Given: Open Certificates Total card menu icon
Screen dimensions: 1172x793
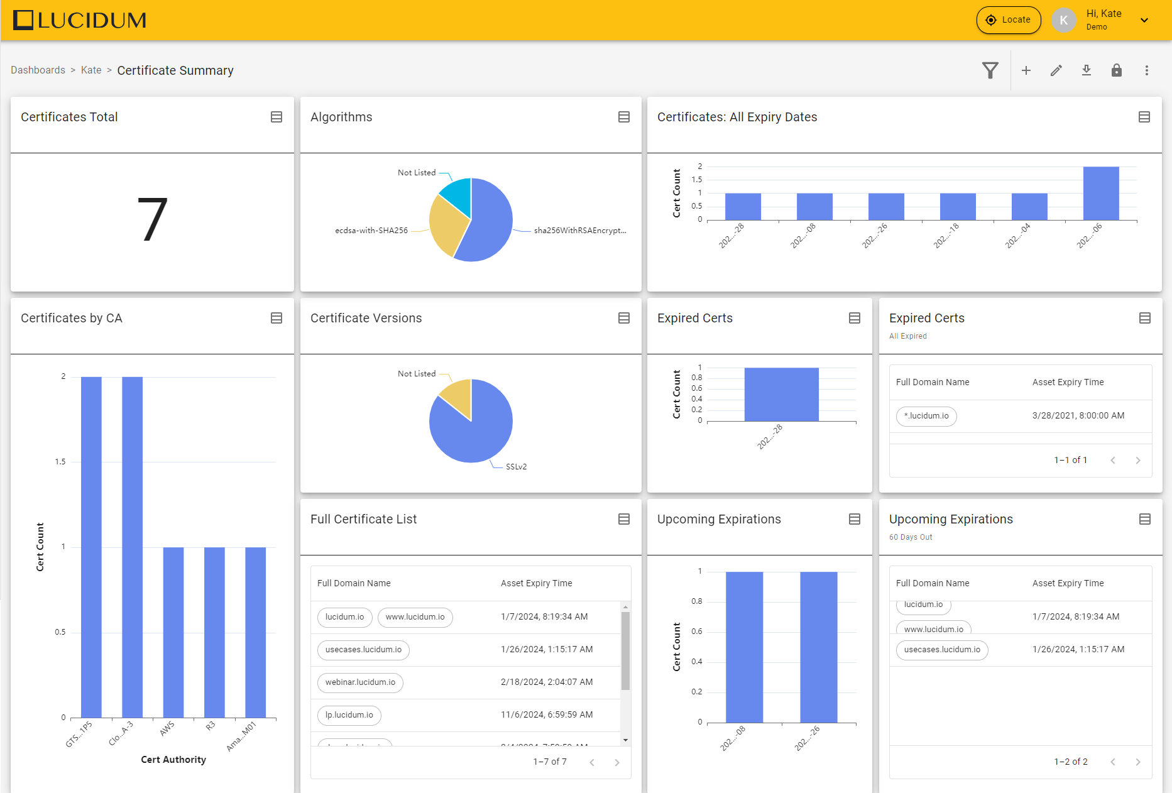Looking at the screenshot, I should click(x=277, y=117).
